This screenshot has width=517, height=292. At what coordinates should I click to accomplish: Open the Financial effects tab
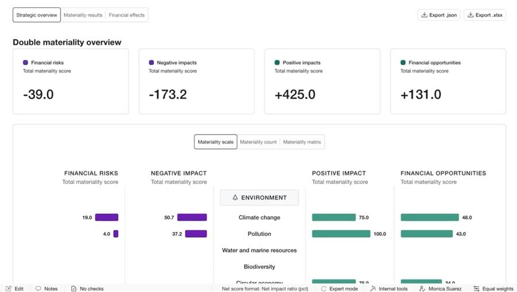[x=127, y=15]
